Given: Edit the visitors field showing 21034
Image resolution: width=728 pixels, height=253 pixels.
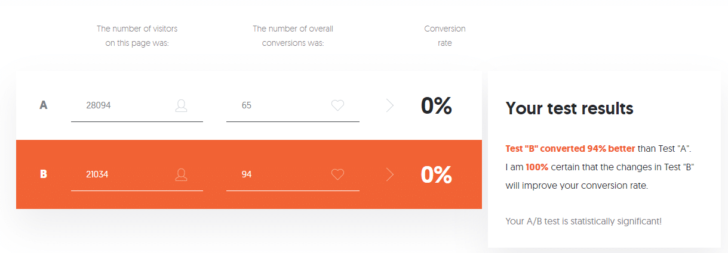Looking at the screenshot, I should pyautogui.click(x=137, y=174).
